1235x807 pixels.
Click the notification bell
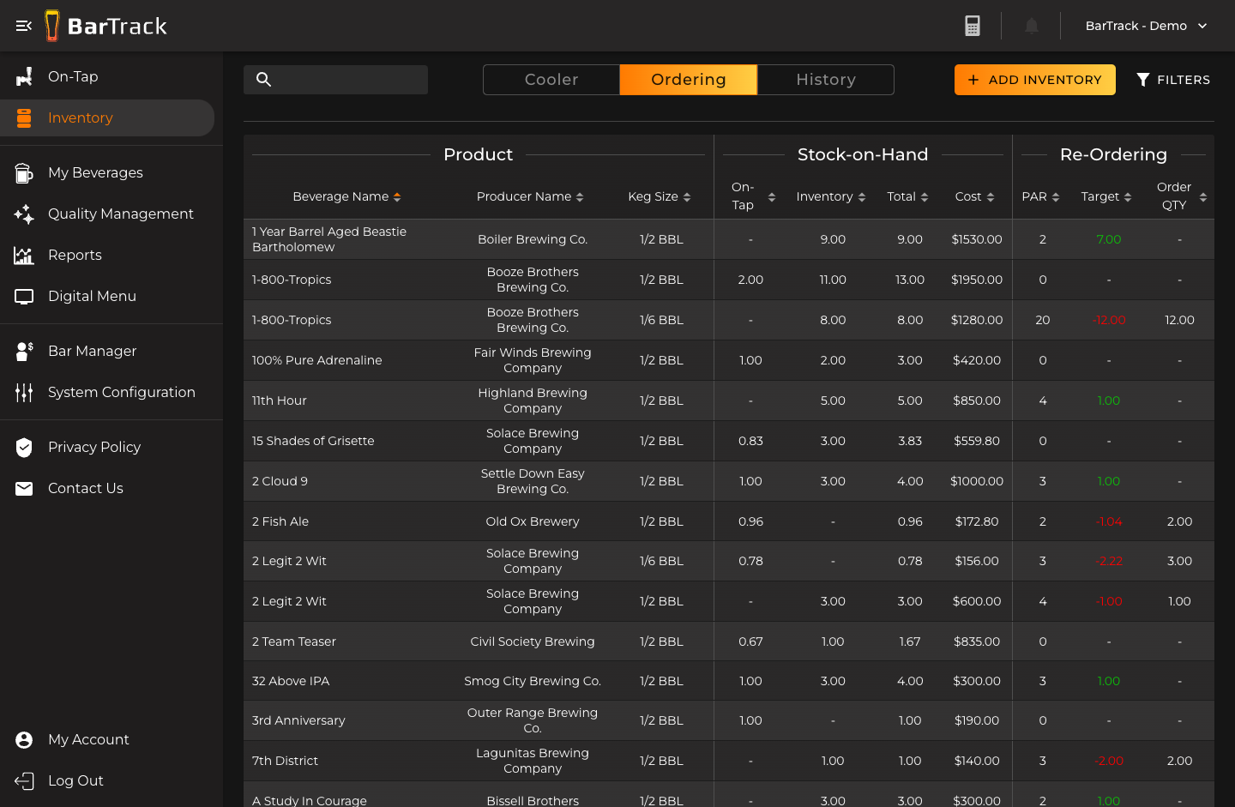click(x=1032, y=25)
